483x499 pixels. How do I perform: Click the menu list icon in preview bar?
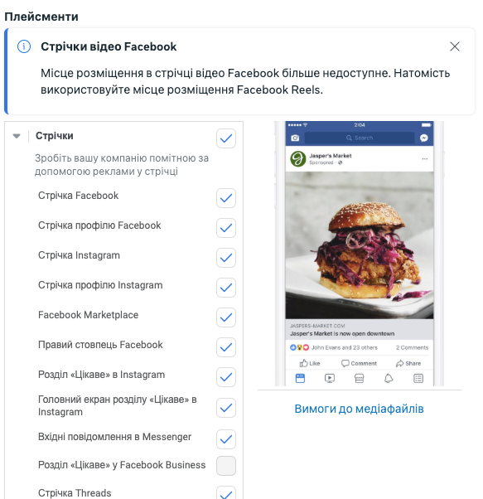click(x=418, y=378)
